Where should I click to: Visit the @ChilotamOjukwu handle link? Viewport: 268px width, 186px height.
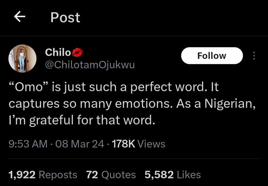pyautogui.click(x=90, y=65)
